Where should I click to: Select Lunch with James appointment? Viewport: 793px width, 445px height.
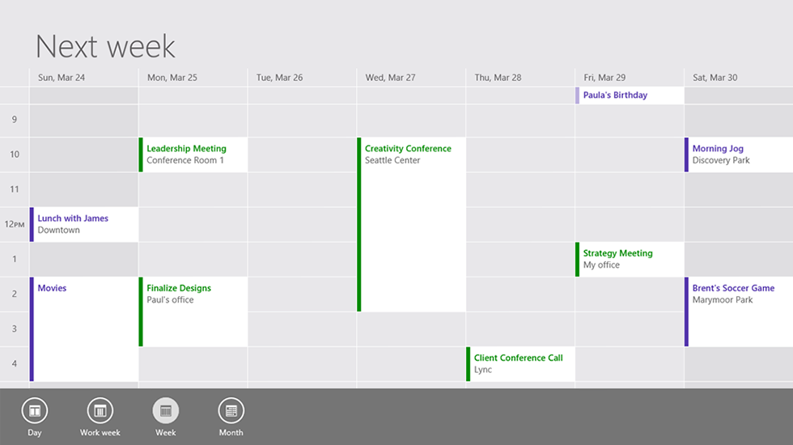tap(84, 224)
